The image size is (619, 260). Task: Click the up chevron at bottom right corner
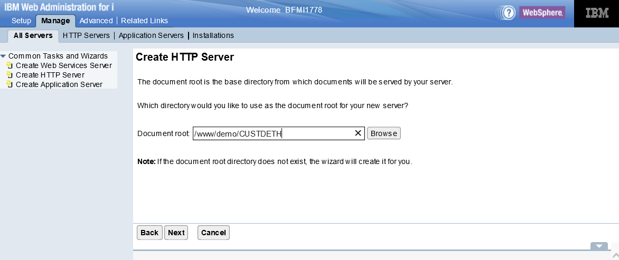pos(615,255)
